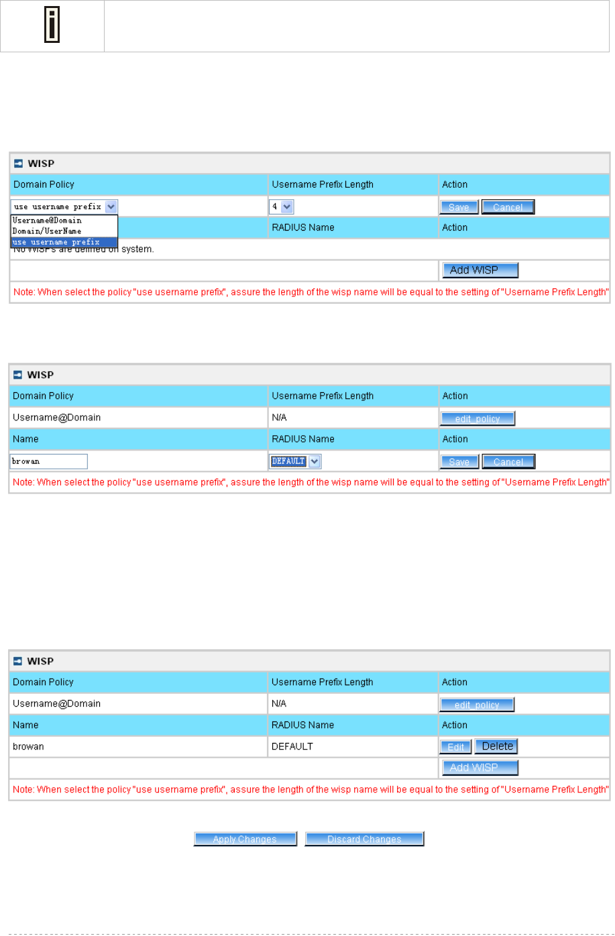This screenshot has width=615, height=936.
Task: Select 'Username@Domain' from dropdown list
Action: pyautogui.click(x=64, y=221)
